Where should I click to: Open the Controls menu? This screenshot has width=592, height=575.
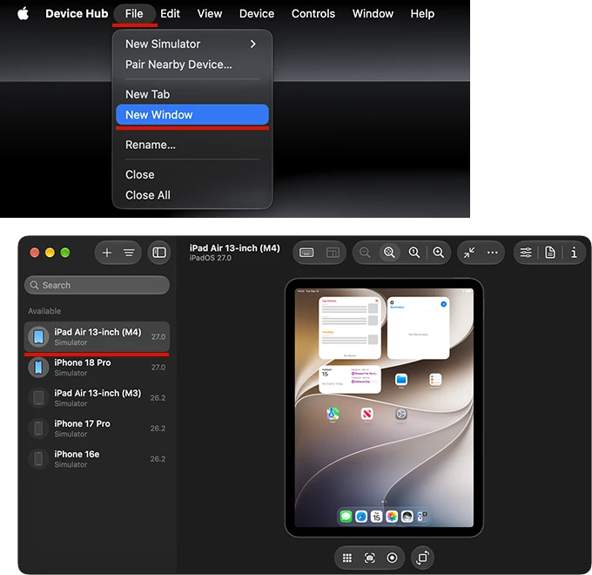point(313,14)
